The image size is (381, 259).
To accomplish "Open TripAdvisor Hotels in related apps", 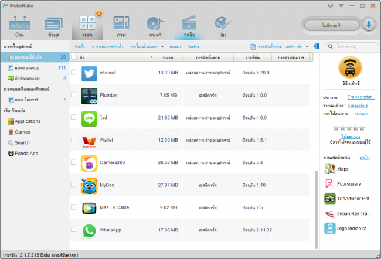I will pos(348,199).
